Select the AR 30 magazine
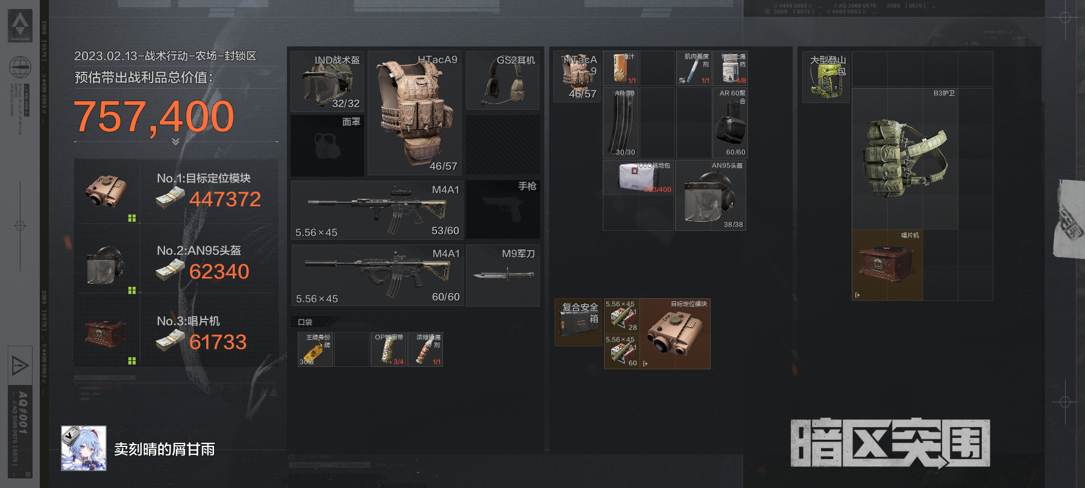The image size is (1085, 488). click(x=621, y=123)
